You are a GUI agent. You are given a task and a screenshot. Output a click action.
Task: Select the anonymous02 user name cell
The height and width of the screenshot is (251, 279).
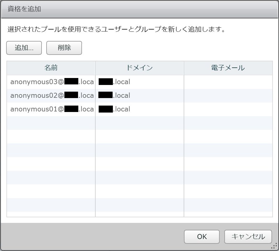51,96
